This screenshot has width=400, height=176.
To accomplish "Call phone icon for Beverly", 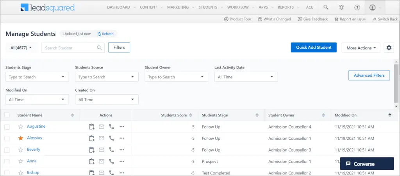I will click(x=111, y=150).
